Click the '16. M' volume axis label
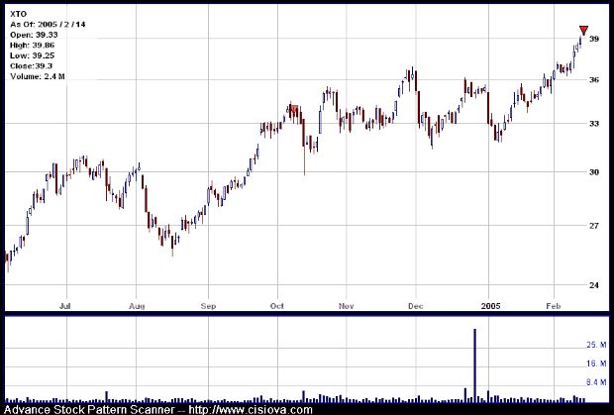The image size is (614, 415). 596,363
